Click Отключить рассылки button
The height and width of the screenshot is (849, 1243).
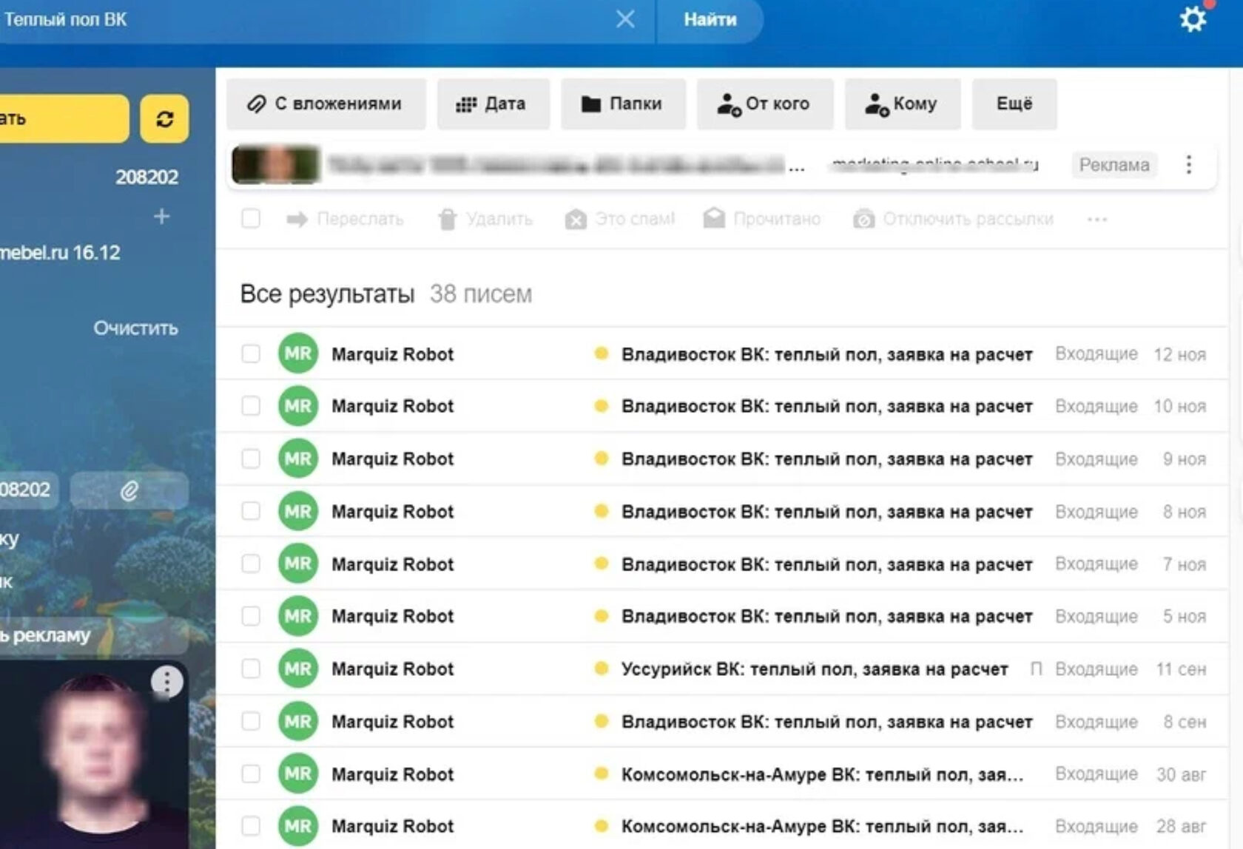click(x=953, y=219)
